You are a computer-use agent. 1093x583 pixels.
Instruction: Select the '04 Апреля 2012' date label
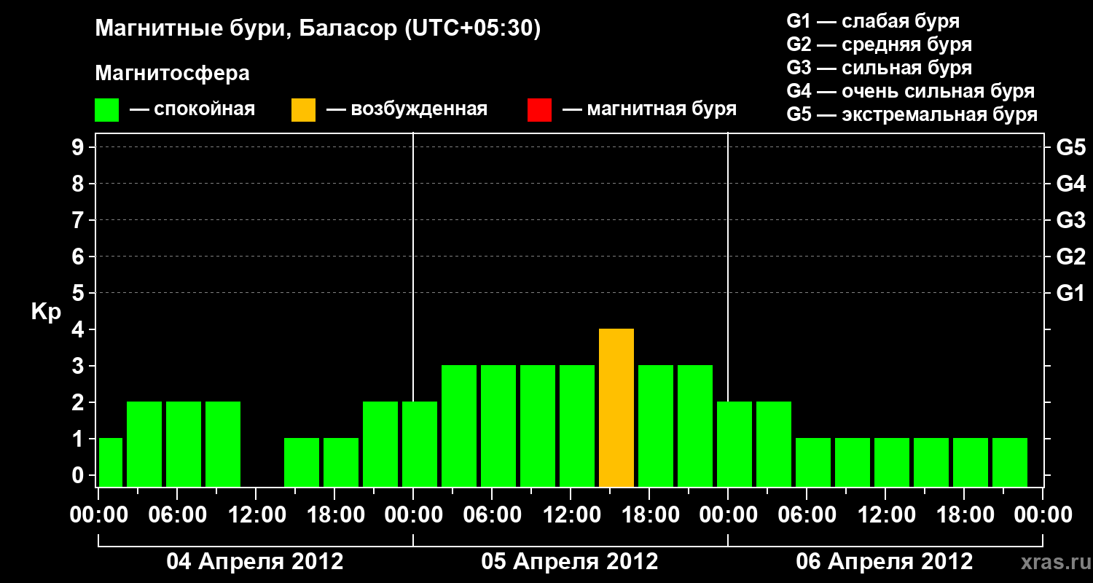pyautogui.click(x=255, y=561)
